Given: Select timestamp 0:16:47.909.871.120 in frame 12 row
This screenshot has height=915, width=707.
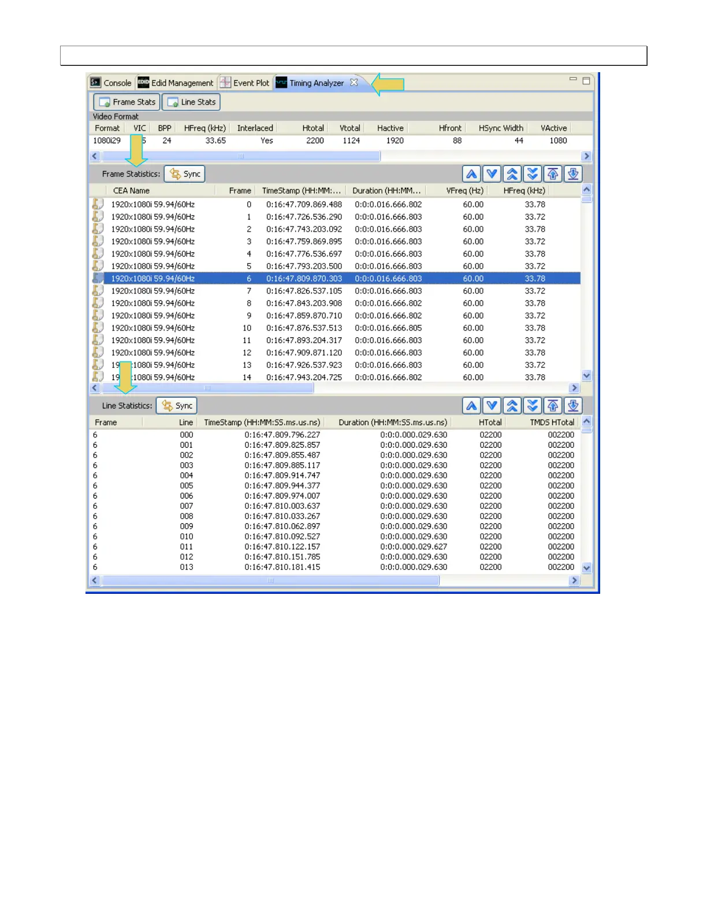Looking at the screenshot, I should (x=304, y=352).
